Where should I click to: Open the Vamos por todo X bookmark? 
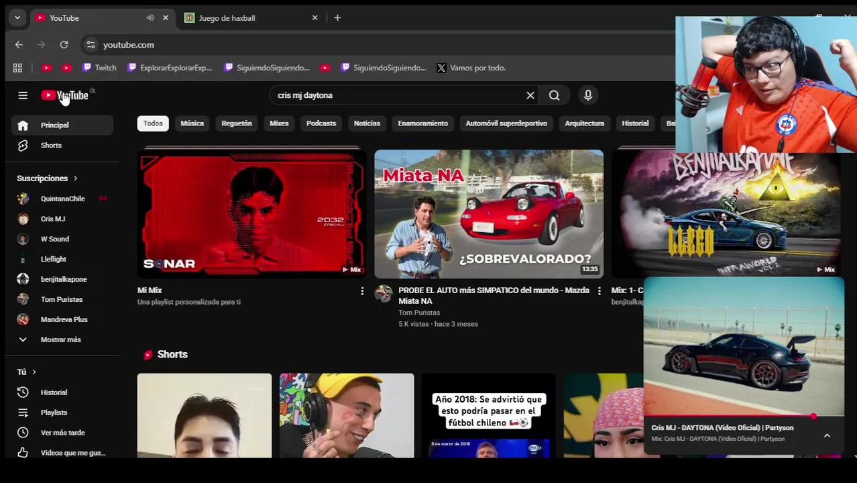[471, 68]
